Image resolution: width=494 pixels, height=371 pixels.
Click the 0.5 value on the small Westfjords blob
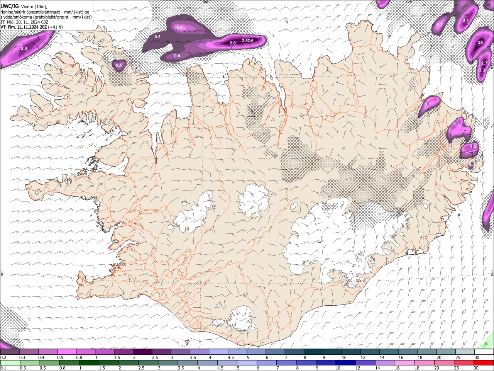(x=118, y=66)
